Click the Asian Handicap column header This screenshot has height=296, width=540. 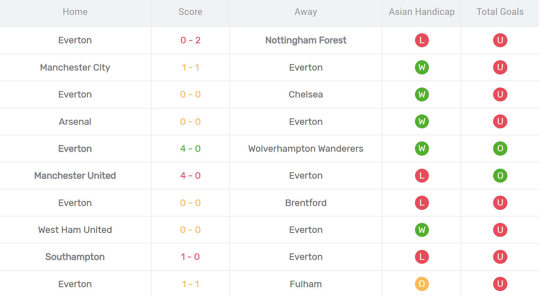[422, 12]
